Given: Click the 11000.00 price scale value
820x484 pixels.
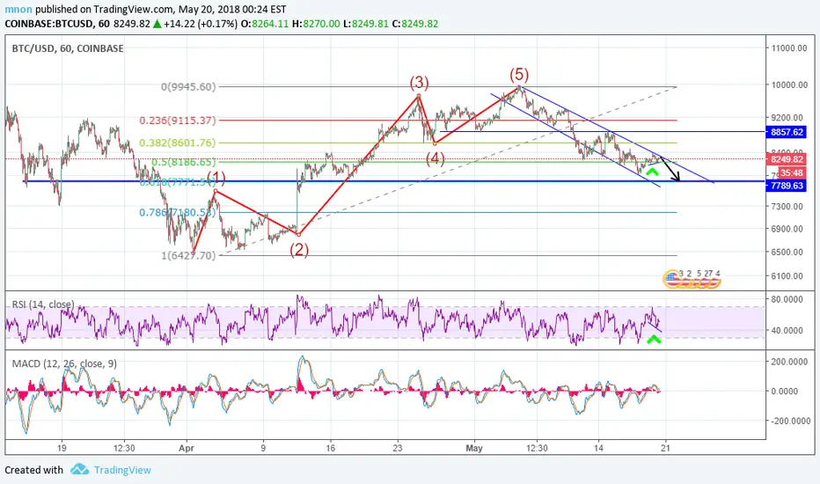Looking at the screenshot, I should point(789,48).
